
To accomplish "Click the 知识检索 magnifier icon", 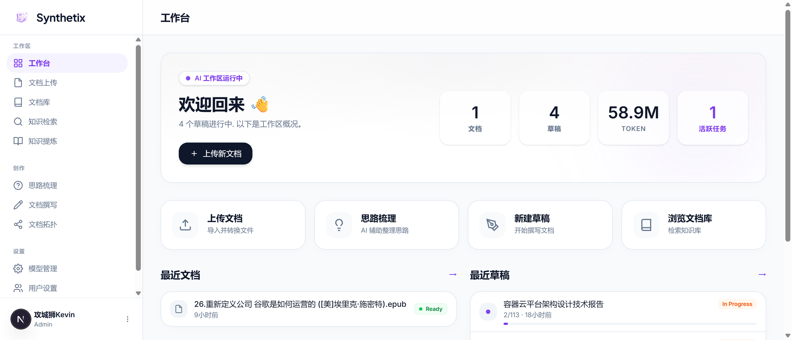I will [18, 122].
